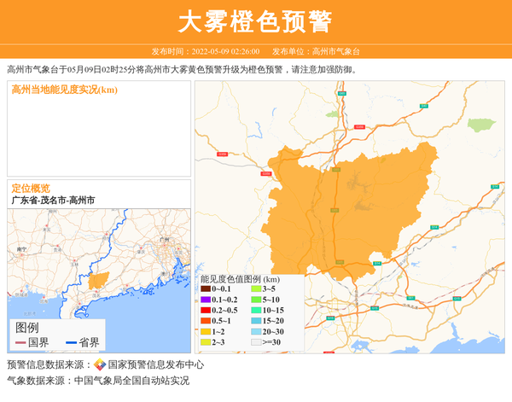512x402 pixels.
Task: Pick the green 5~10 legend swatch
Action: (x=256, y=300)
